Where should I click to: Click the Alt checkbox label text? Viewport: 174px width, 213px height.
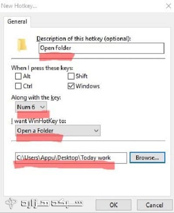pos(27,76)
